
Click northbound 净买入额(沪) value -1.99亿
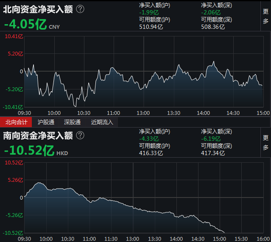pos(149,12)
